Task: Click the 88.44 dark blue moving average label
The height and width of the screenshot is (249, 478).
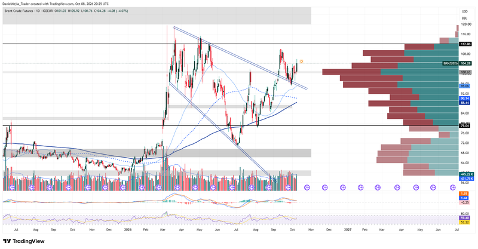Action: (465, 103)
